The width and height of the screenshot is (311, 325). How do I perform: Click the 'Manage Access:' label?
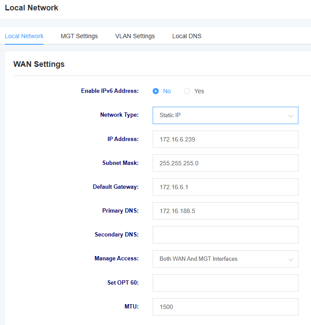(116, 258)
